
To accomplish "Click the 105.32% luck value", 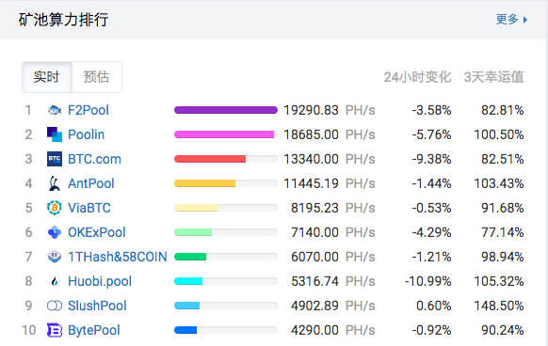I will pos(499,281).
